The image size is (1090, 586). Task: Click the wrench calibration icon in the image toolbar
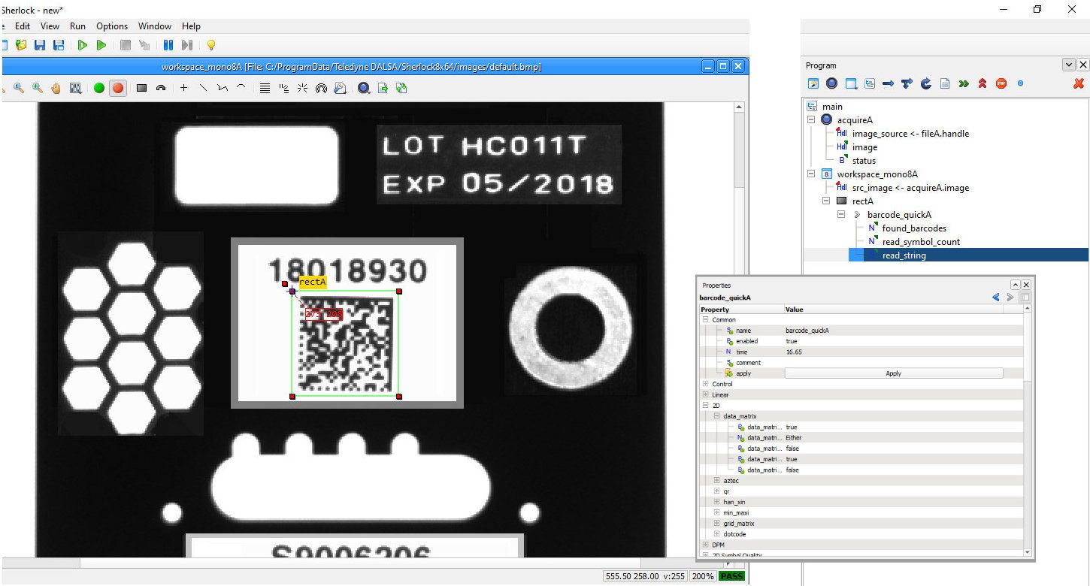click(341, 88)
